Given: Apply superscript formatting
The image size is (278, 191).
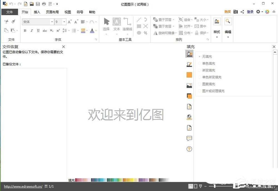Looking at the screenshot, I should coord(58,31).
